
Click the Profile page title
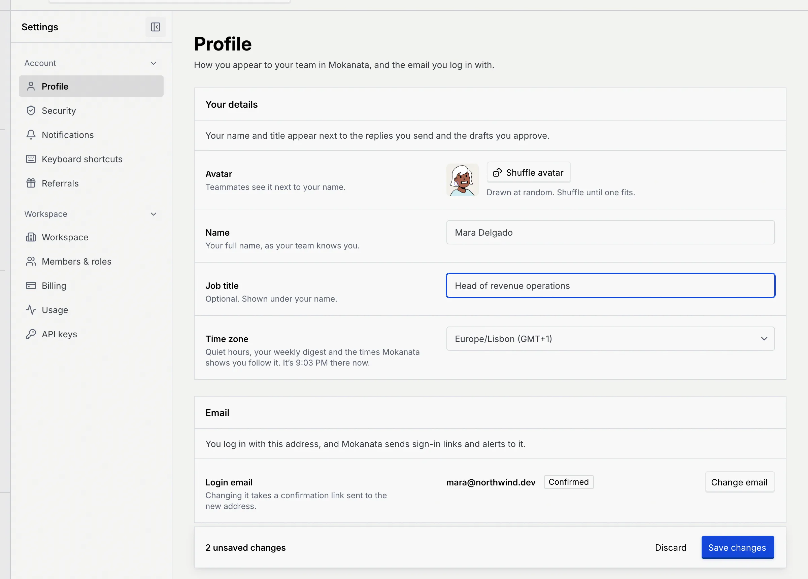[223, 44]
